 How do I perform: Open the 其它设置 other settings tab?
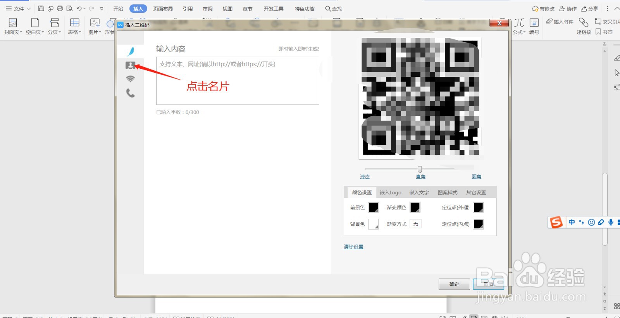476,192
